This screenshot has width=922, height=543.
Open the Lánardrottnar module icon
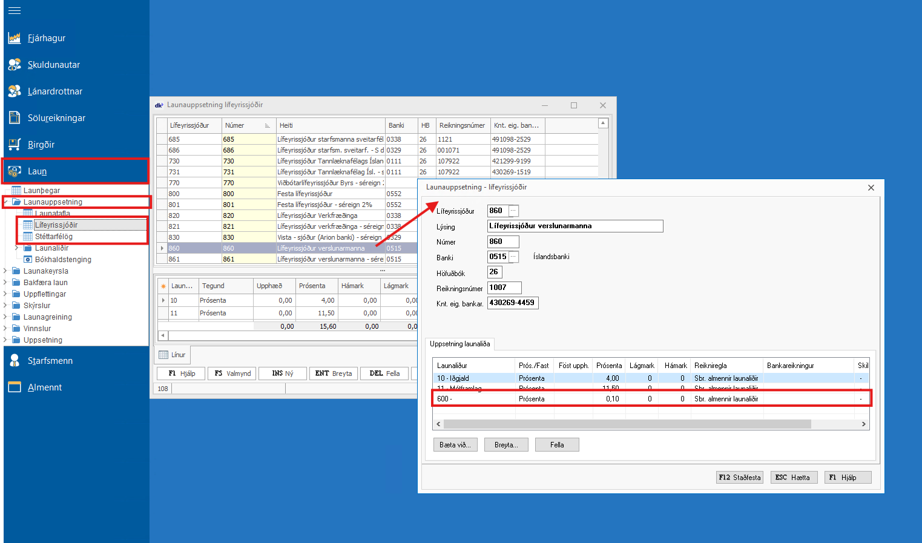tap(15, 91)
